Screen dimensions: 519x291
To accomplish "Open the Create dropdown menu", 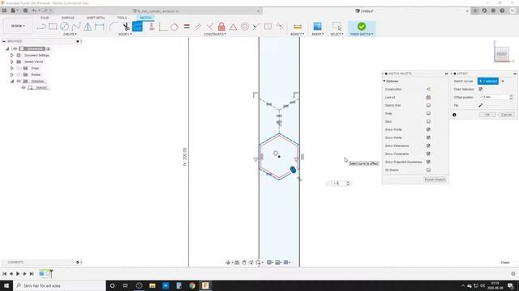I will [x=70, y=34].
